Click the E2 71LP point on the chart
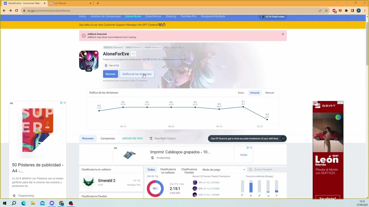 (x=99, y=111)
